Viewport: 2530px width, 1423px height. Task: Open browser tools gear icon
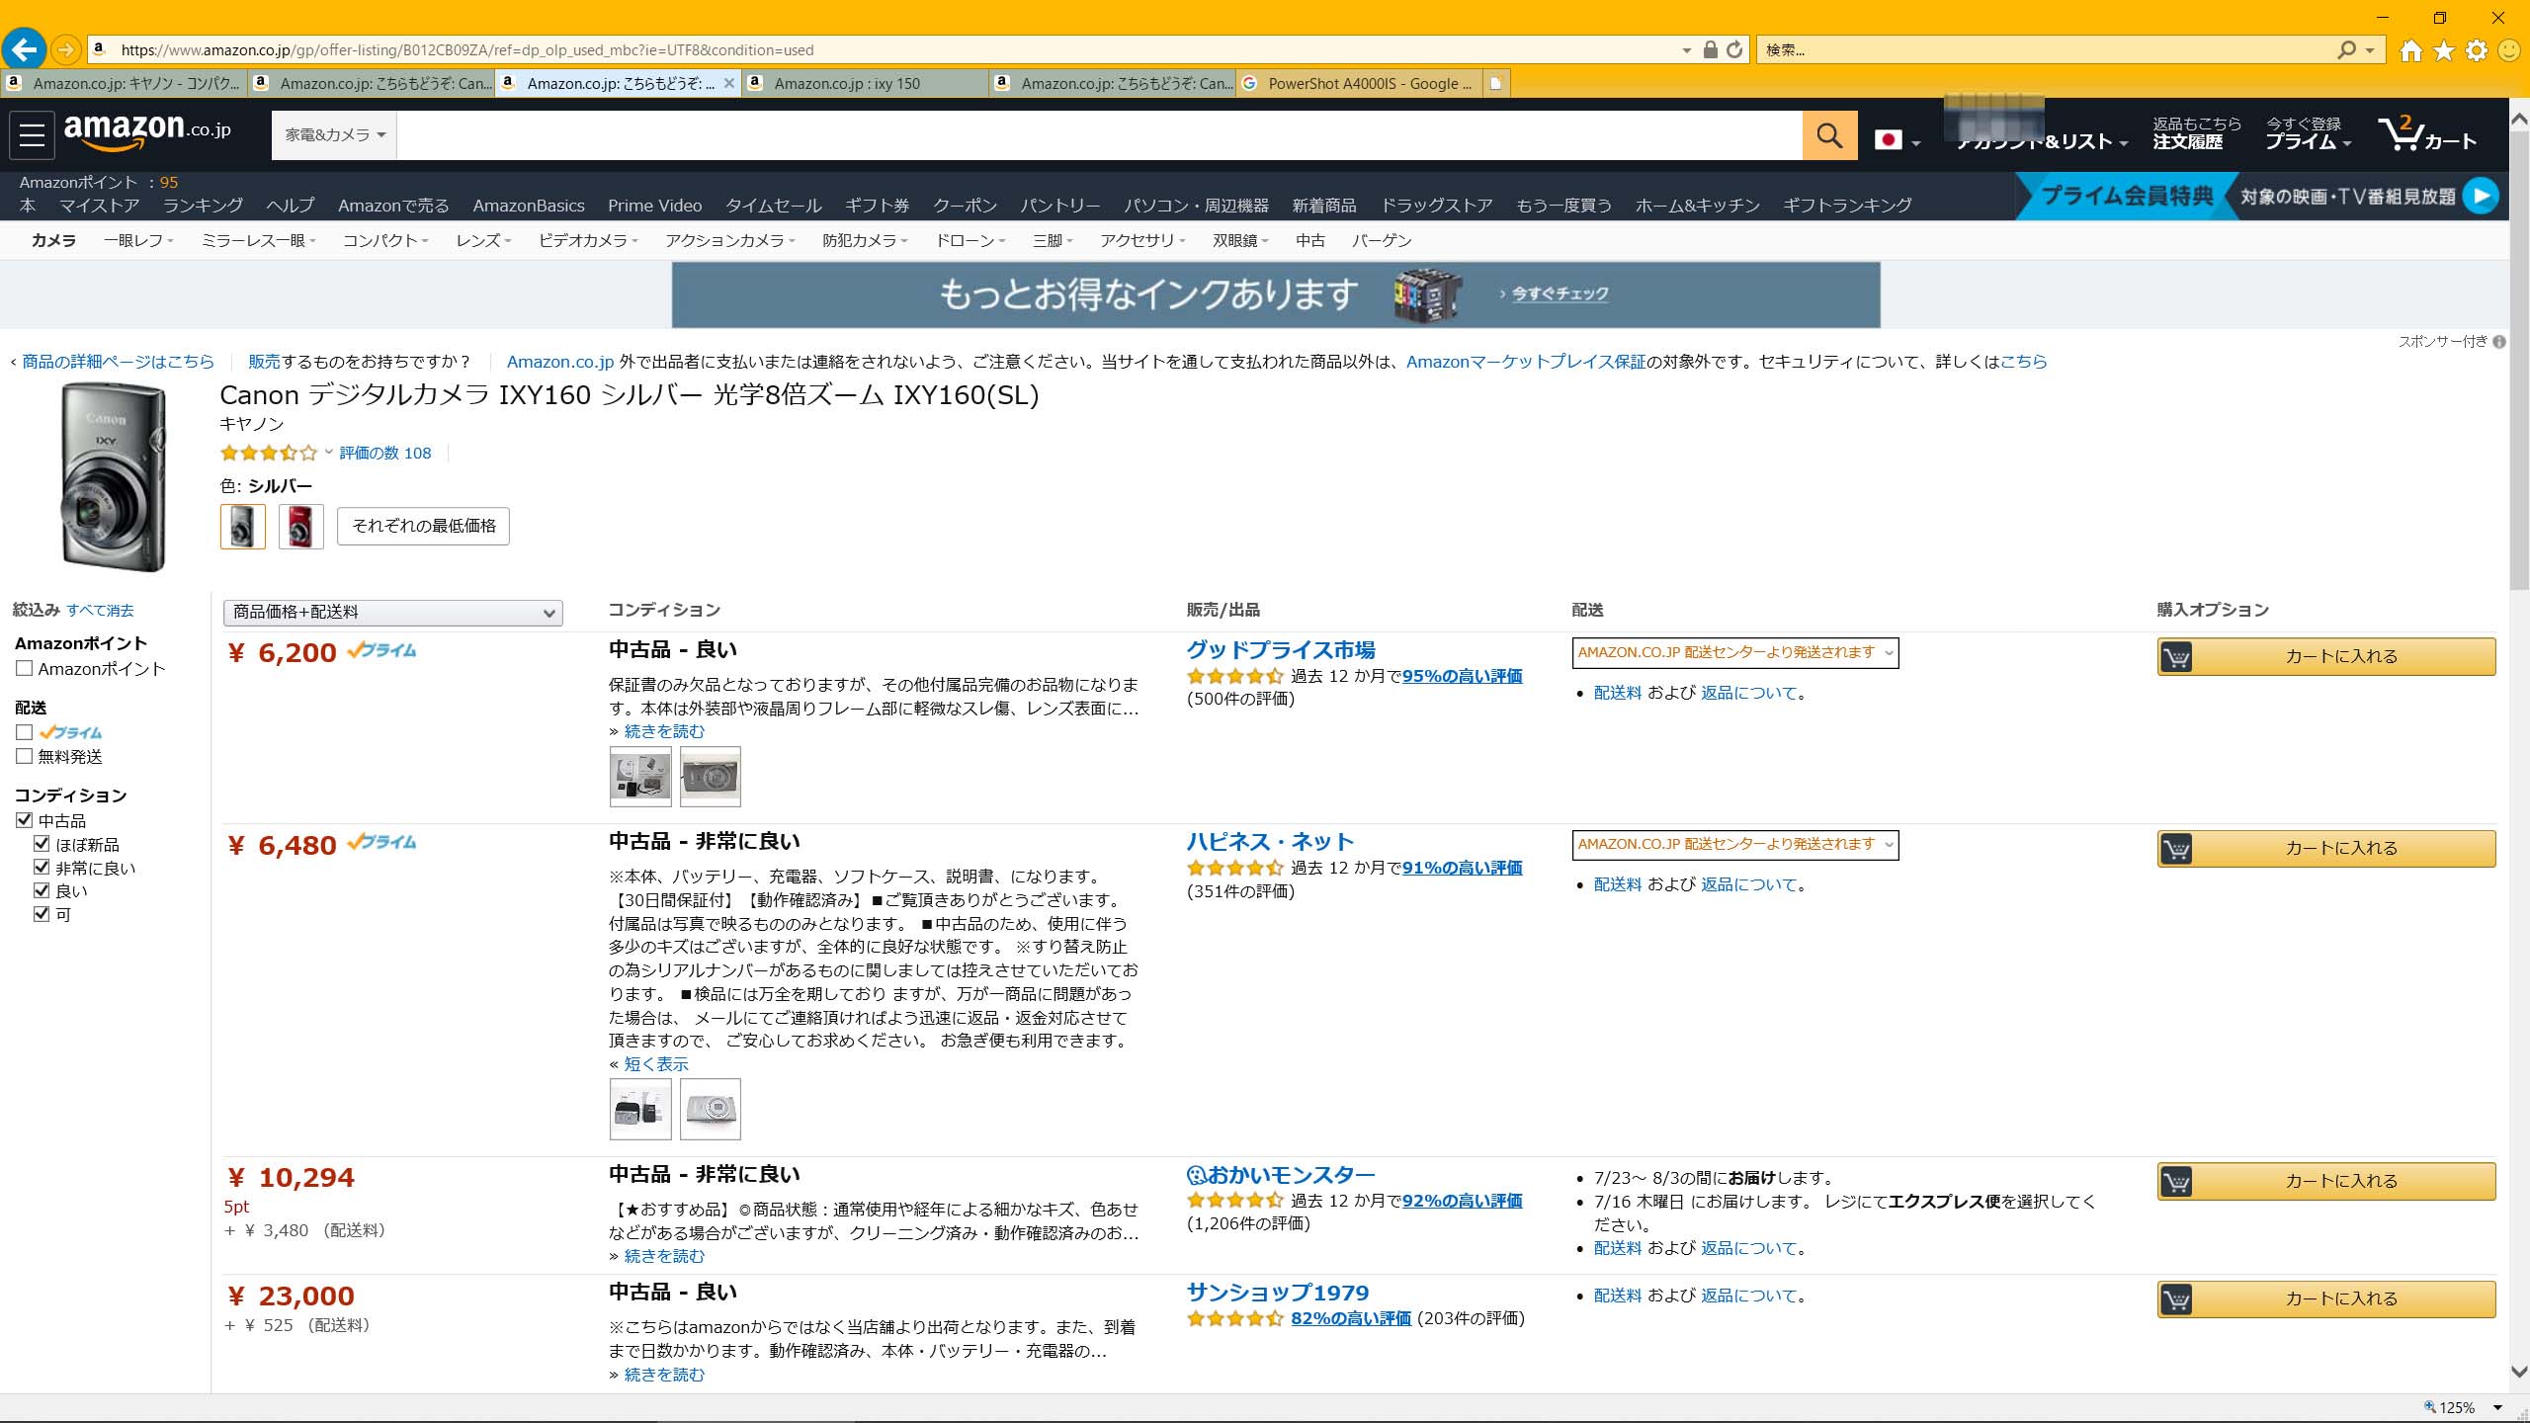(x=2477, y=50)
